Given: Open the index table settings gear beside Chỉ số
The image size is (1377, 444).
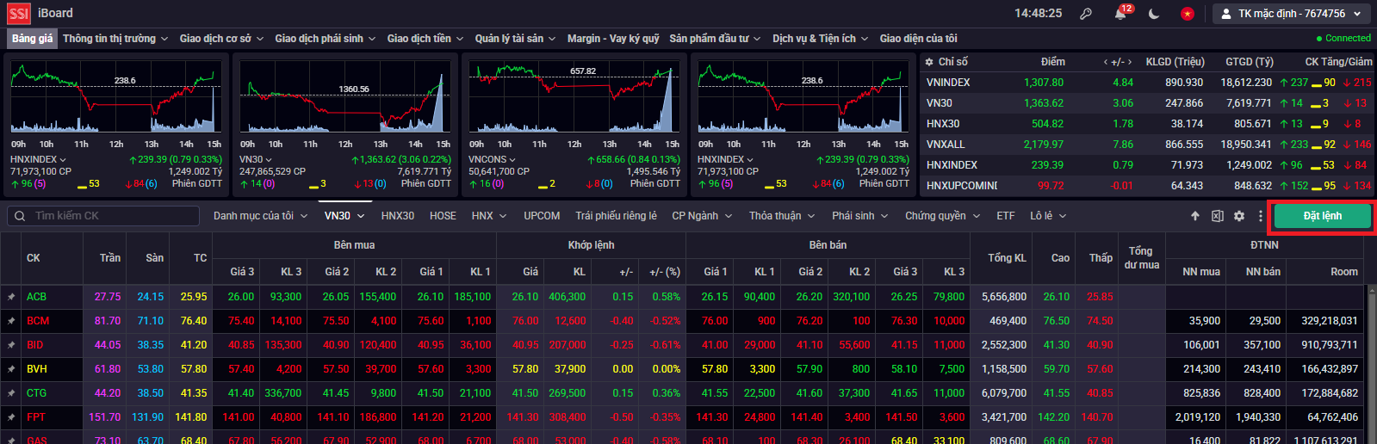Looking at the screenshot, I should (929, 62).
